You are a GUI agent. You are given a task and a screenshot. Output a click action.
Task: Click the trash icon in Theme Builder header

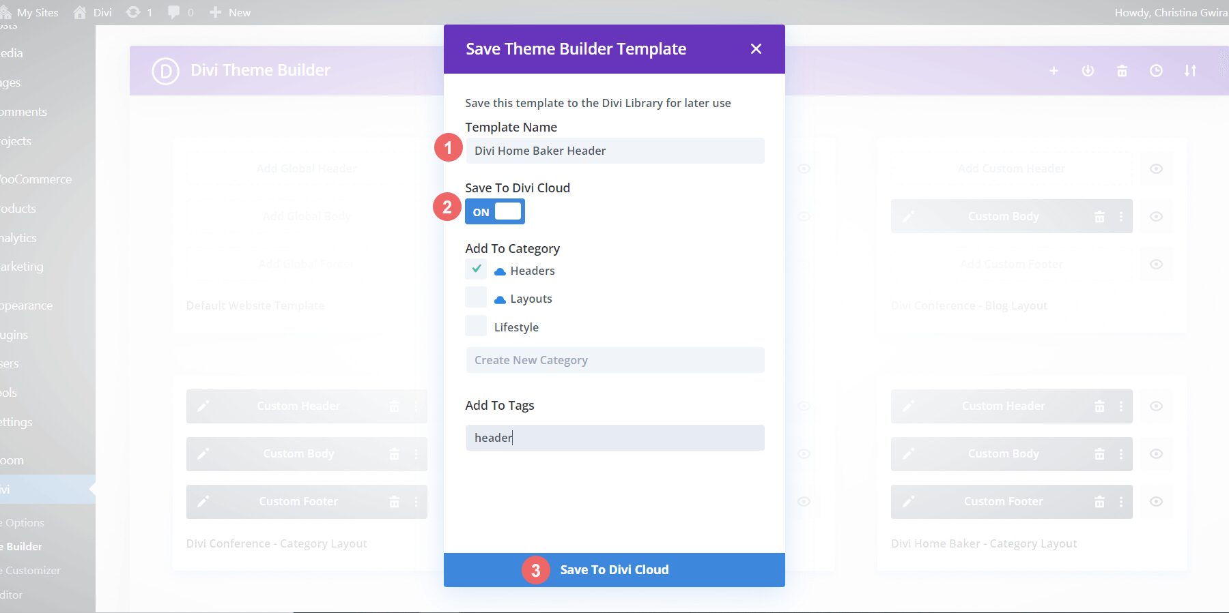click(1122, 71)
